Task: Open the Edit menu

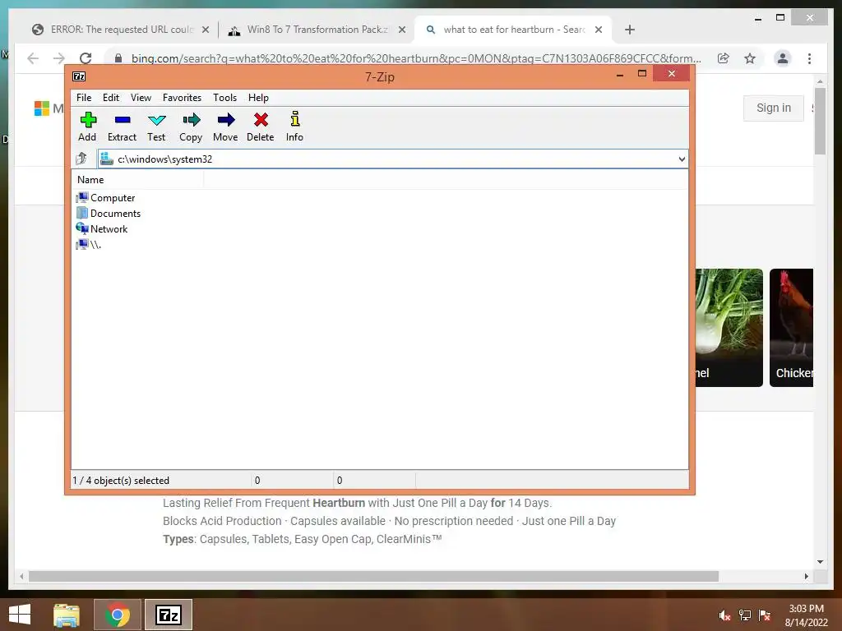Action: (111, 98)
